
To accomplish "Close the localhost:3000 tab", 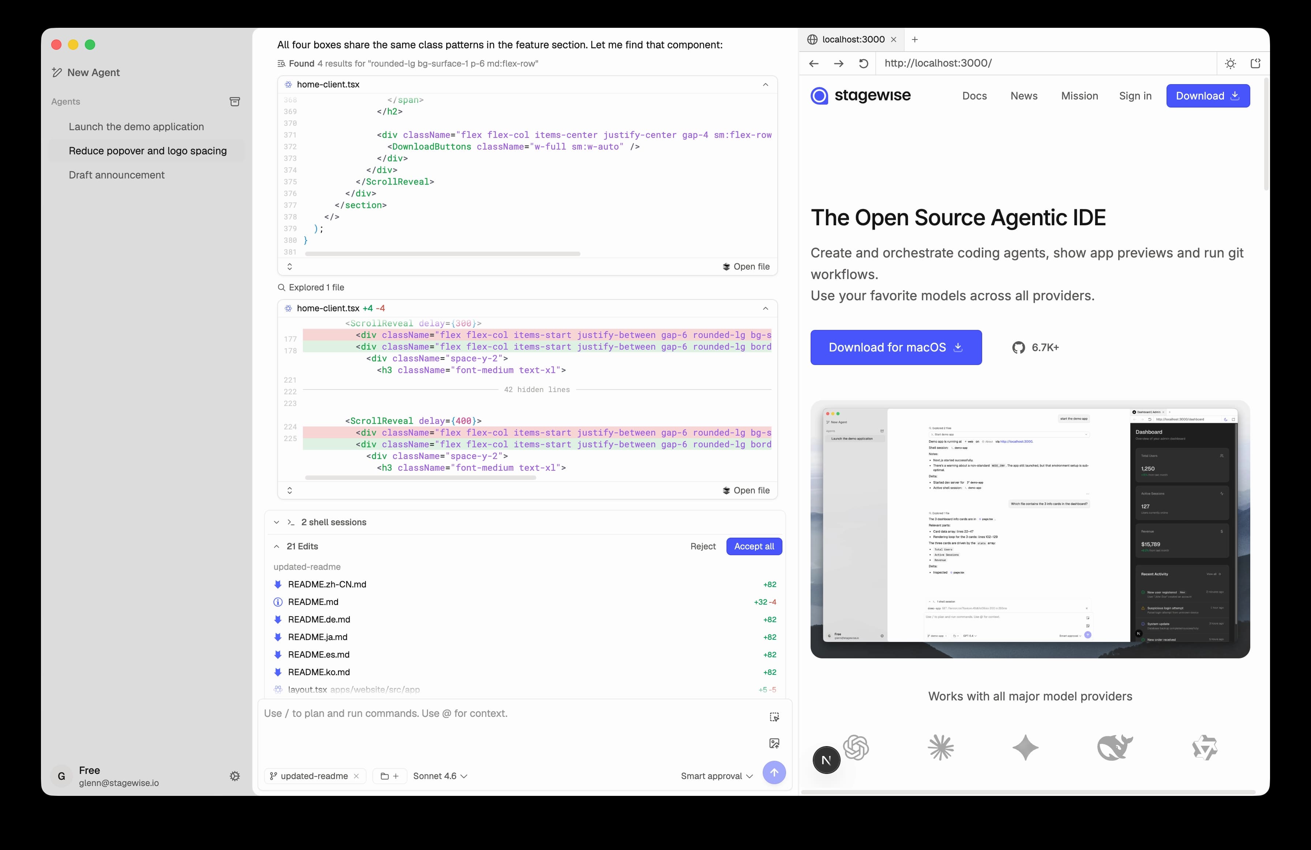I will point(894,40).
